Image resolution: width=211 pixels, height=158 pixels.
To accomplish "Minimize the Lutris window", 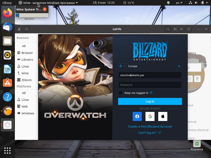I will pos(198,29).
